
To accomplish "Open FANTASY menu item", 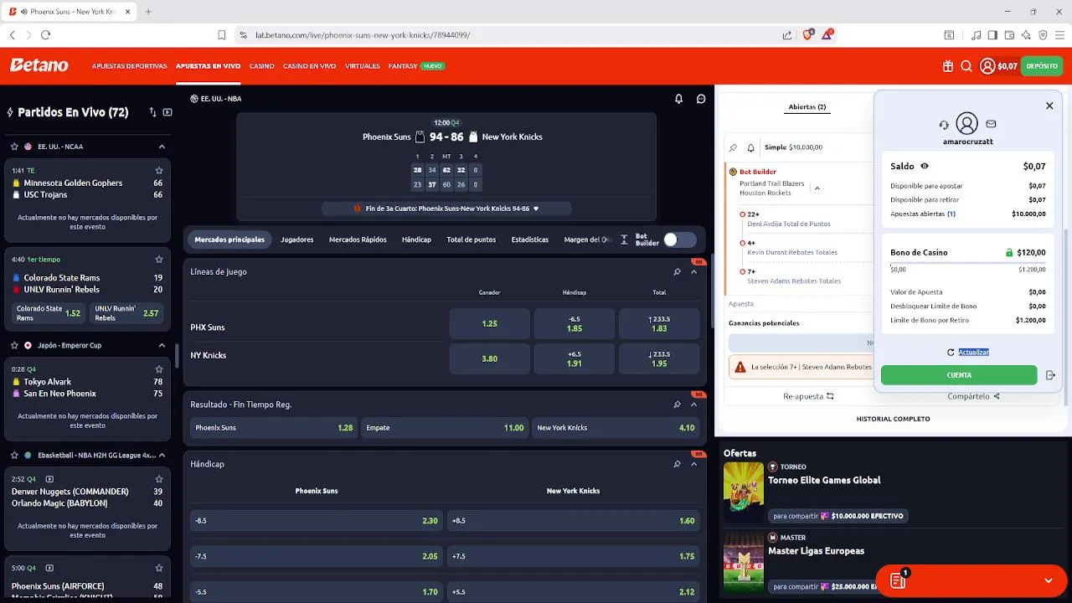I will (403, 66).
